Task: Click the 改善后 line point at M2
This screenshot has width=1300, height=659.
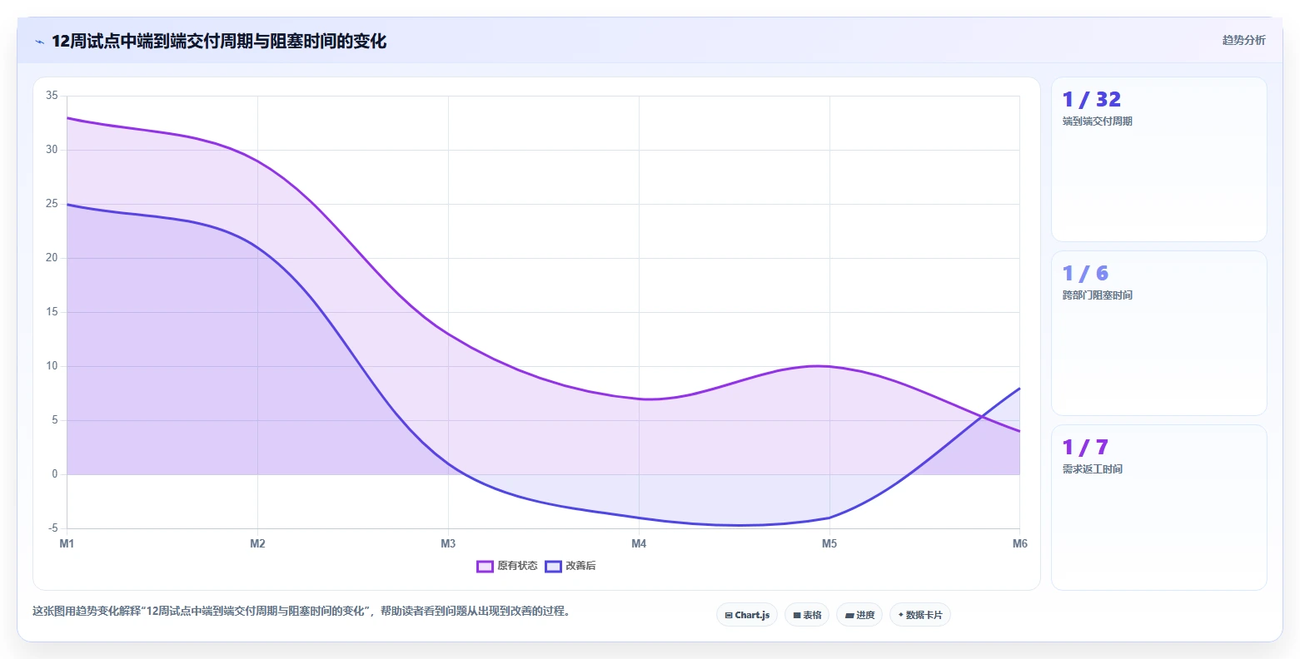Action: click(257, 247)
